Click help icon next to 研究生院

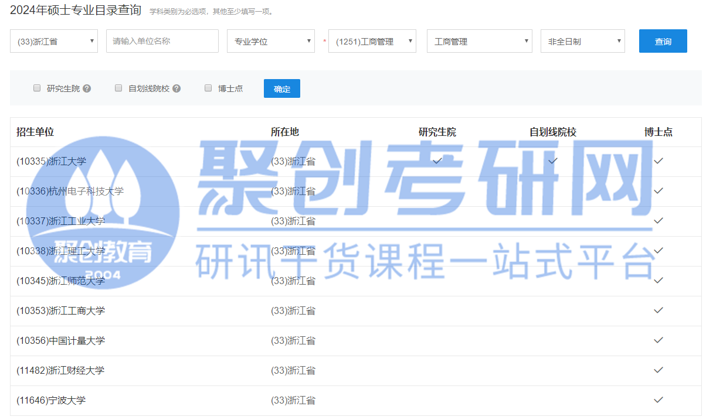87,88
